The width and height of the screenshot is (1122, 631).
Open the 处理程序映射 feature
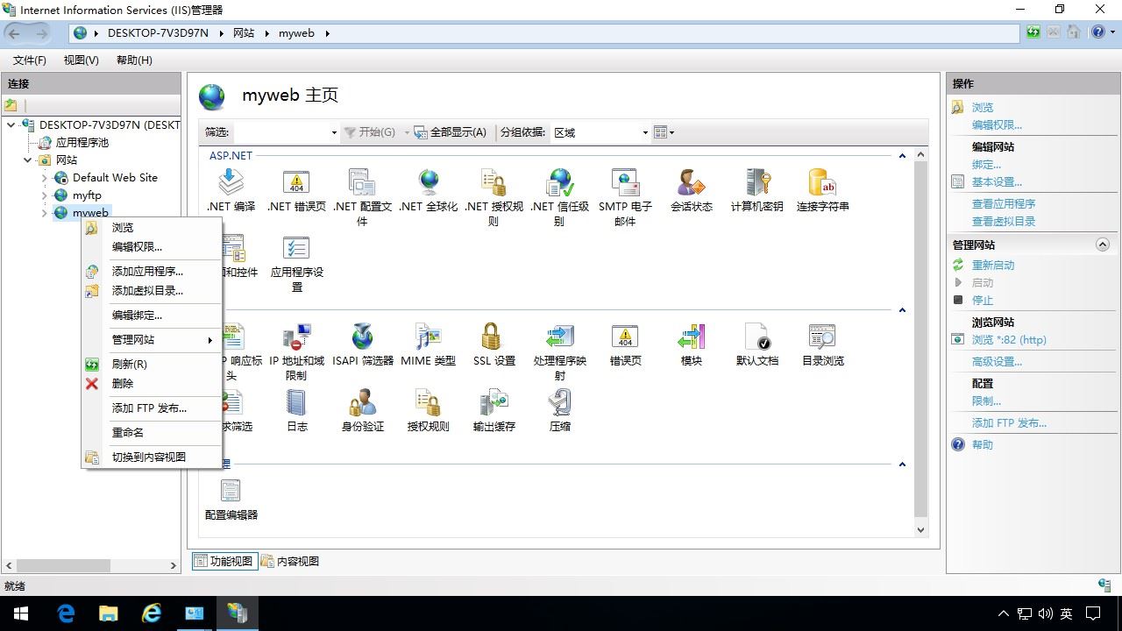click(559, 351)
